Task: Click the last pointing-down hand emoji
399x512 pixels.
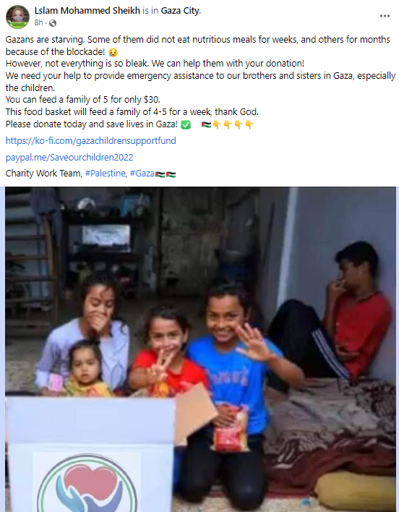Action: pos(249,124)
